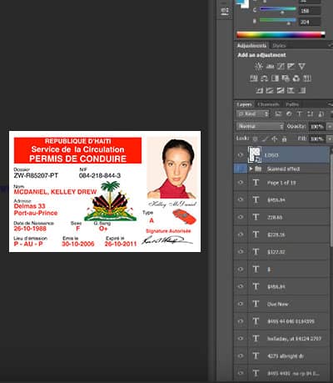Add a Levels adjustment layer
333x383 pixels.
pos(270,66)
